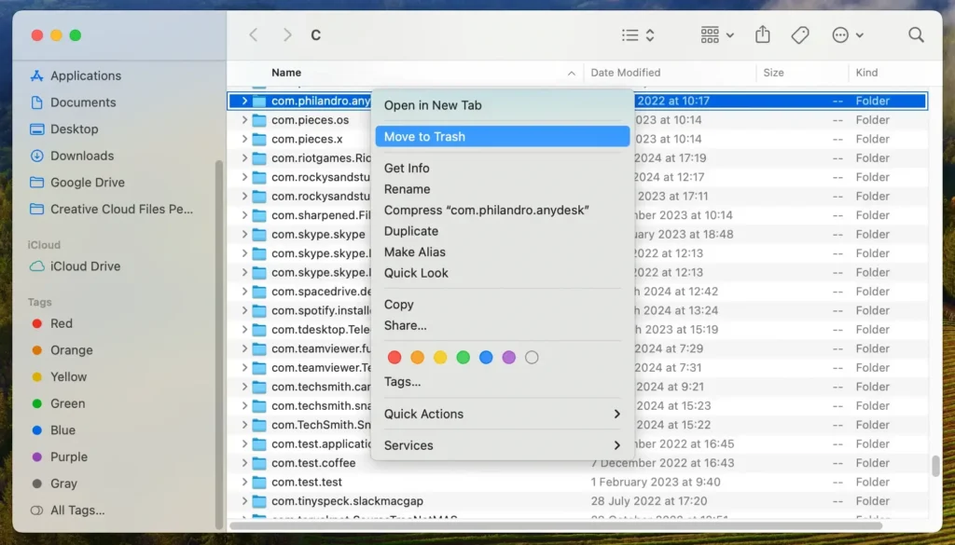Apply the blue color tag dot in menu

[486, 357]
